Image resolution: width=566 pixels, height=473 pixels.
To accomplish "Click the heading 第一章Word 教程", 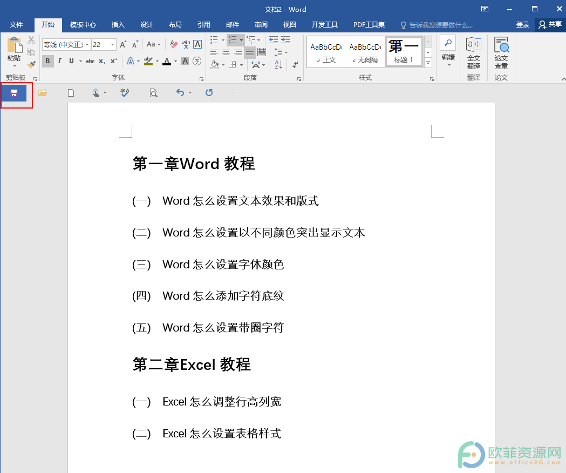I will pos(194,164).
